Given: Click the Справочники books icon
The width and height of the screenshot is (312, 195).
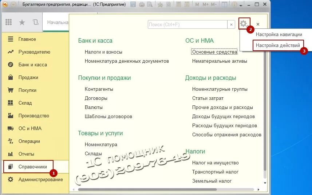Looking at the screenshot, I should click(10, 167).
